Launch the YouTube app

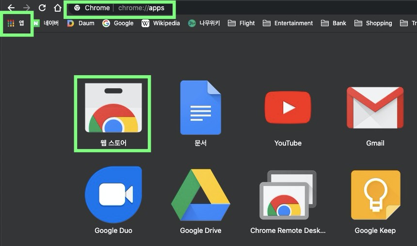[x=288, y=108]
